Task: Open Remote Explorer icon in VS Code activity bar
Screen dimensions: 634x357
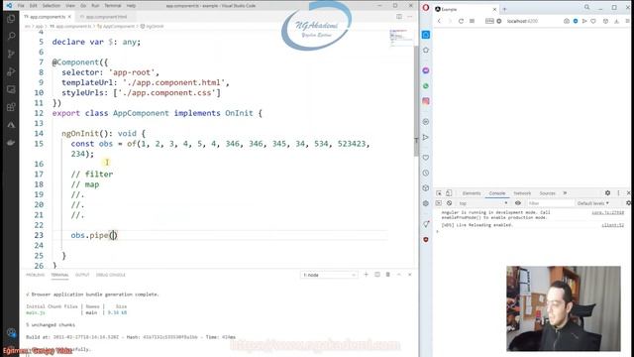Action: point(11,89)
